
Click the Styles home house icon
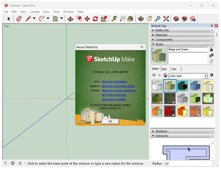[165, 75]
